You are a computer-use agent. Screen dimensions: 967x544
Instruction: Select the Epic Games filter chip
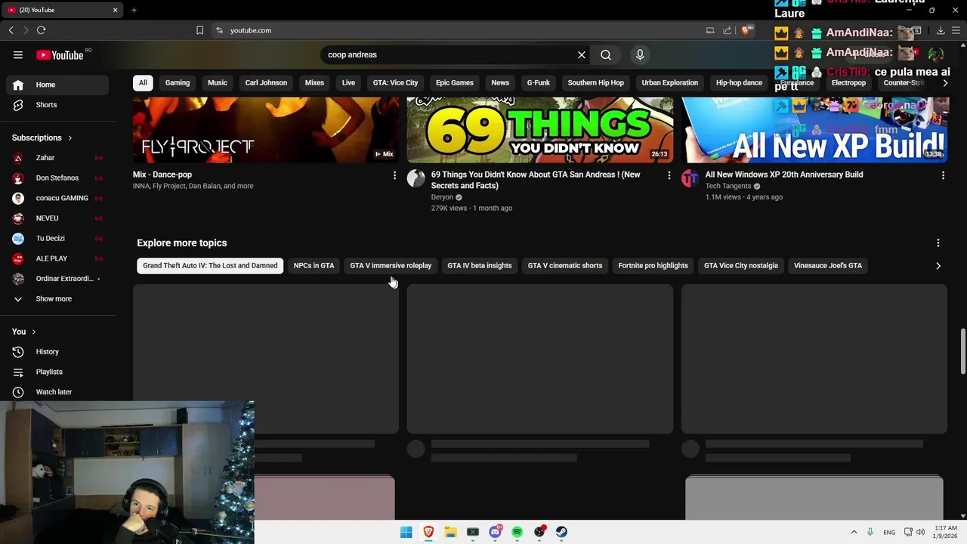[455, 82]
